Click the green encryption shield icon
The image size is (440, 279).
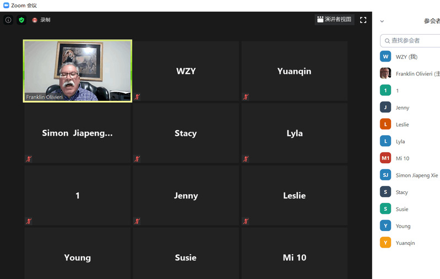[x=21, y=20]
